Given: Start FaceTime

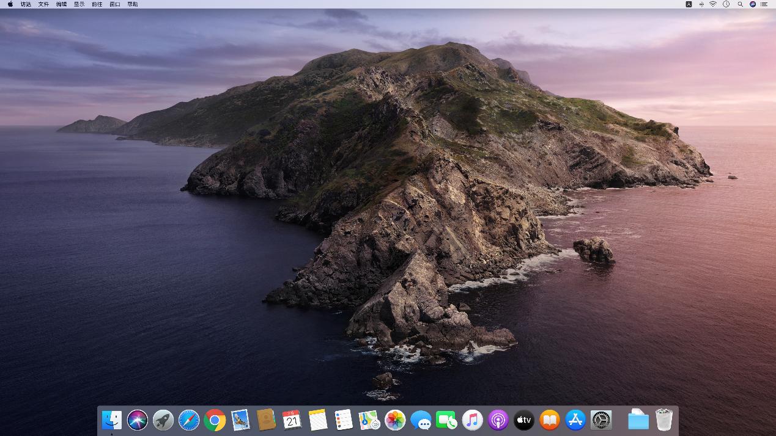Looking at the screenshot, I should (446, 420).
